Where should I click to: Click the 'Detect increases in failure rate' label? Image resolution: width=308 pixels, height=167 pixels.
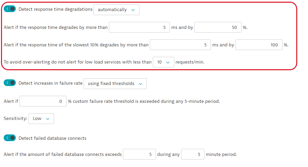[x=50, y=83]
